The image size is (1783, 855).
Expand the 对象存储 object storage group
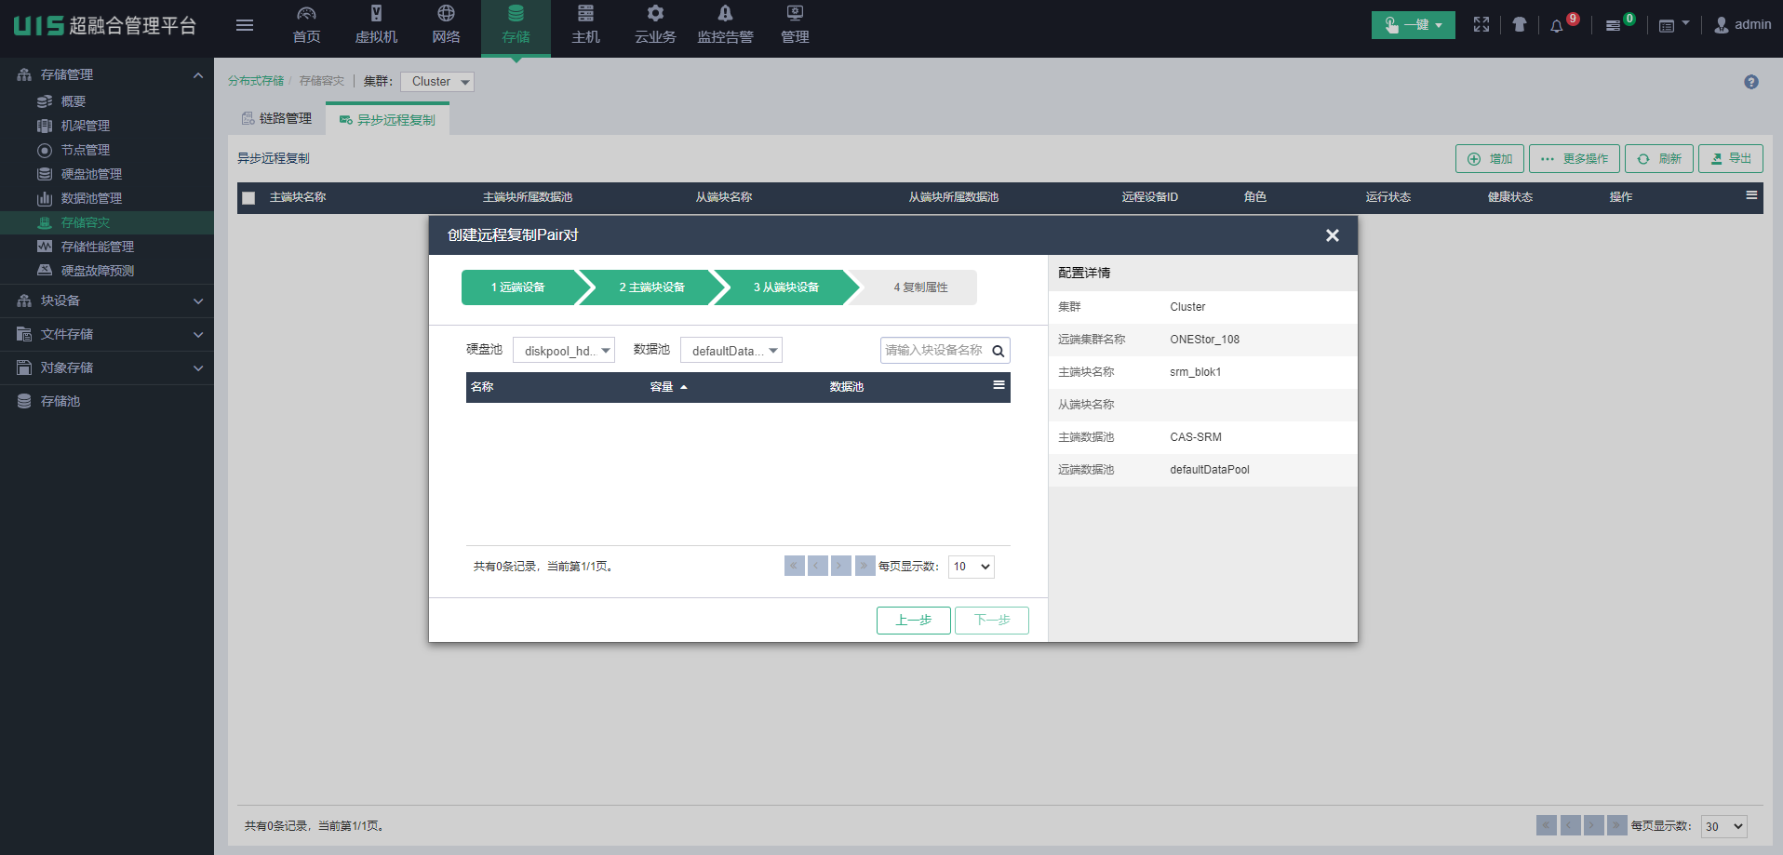click(x=107, y=368)
